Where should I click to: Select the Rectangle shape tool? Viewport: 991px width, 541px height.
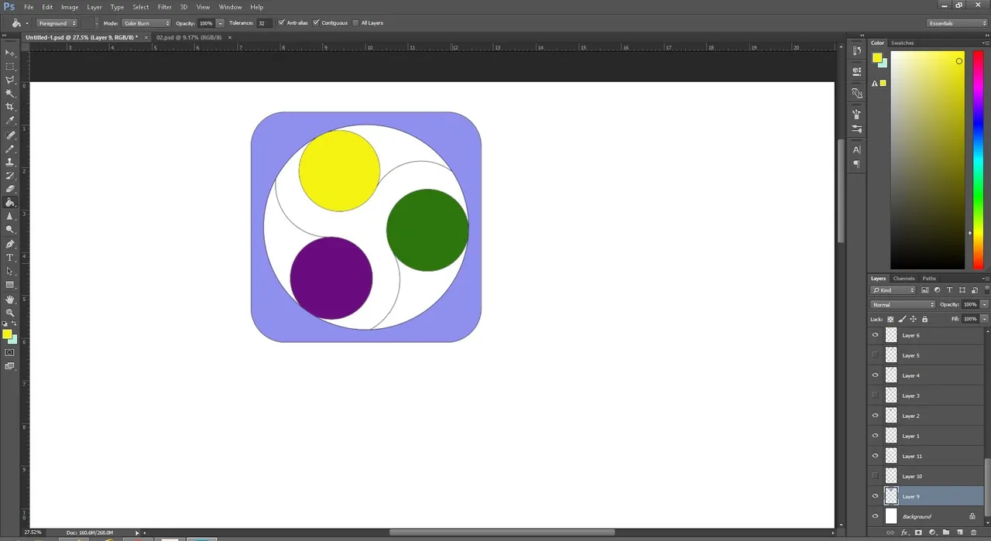(x=10, y=285)
